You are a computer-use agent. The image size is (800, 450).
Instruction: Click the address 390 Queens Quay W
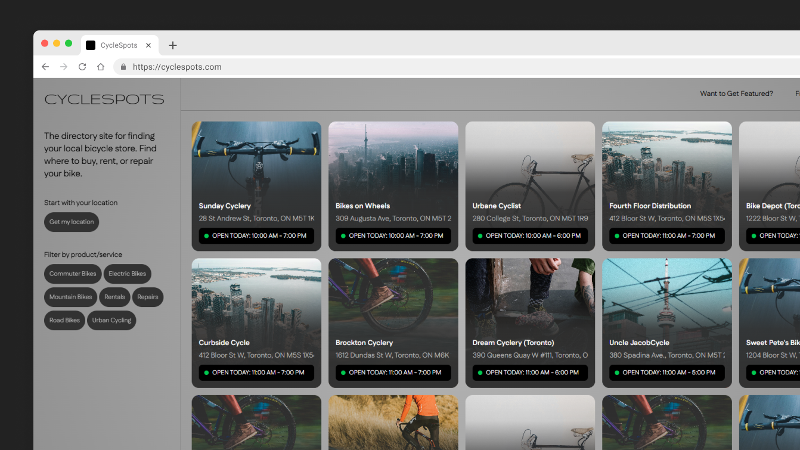coord(531,355)
